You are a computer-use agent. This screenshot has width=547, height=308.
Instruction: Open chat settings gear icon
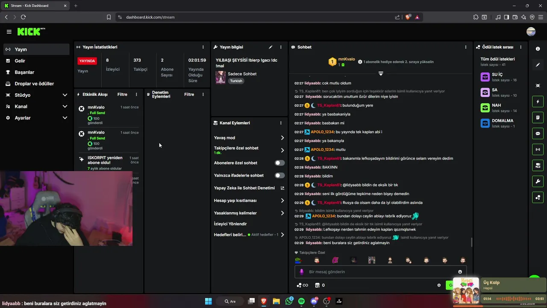click(439, 285)
